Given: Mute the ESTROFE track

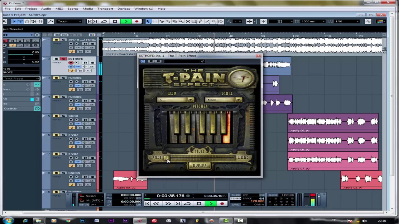Looking at the screenshot, I should coord(56,59).
